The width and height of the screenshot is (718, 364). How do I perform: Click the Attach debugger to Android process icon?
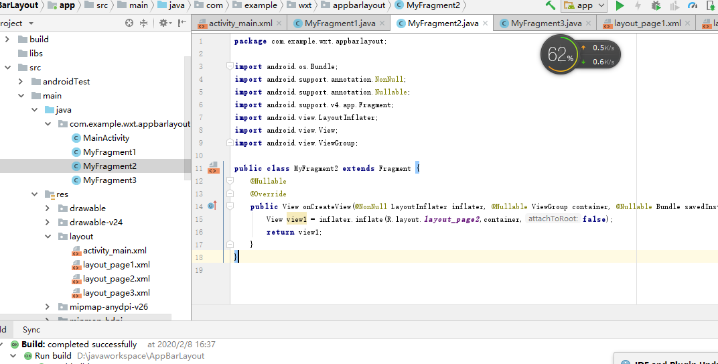tap(711, 5)
